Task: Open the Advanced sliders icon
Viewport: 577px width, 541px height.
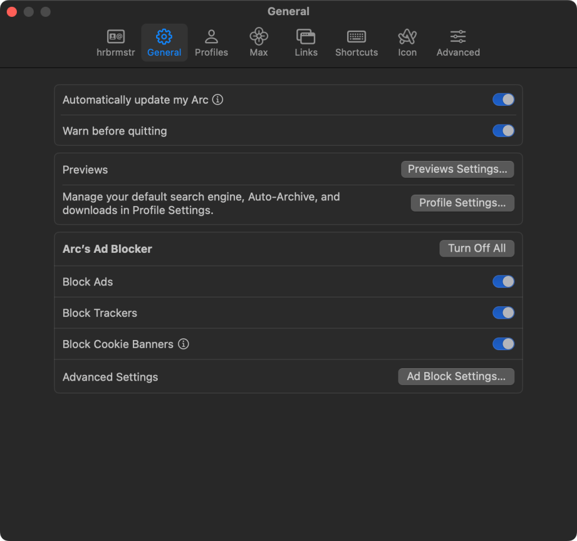Action: click(x=458, y=37)
